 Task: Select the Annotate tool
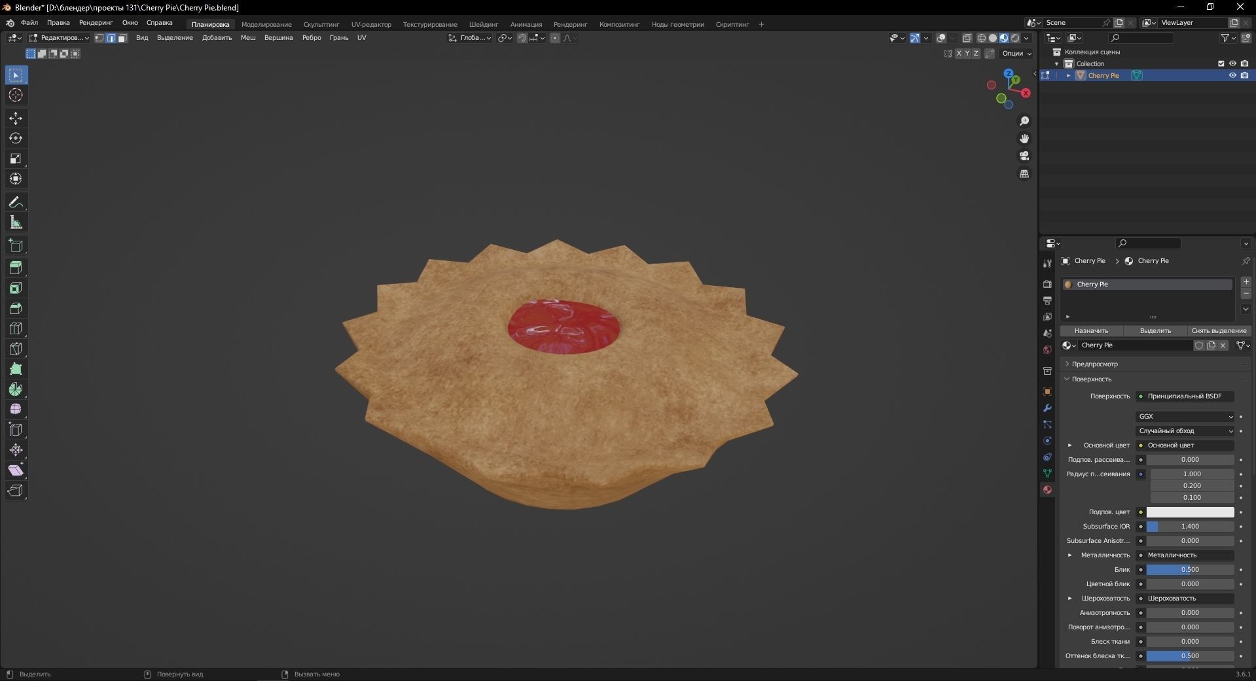16,202
